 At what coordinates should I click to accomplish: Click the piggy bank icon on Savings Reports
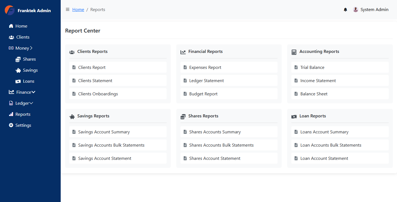click(72, 116)
